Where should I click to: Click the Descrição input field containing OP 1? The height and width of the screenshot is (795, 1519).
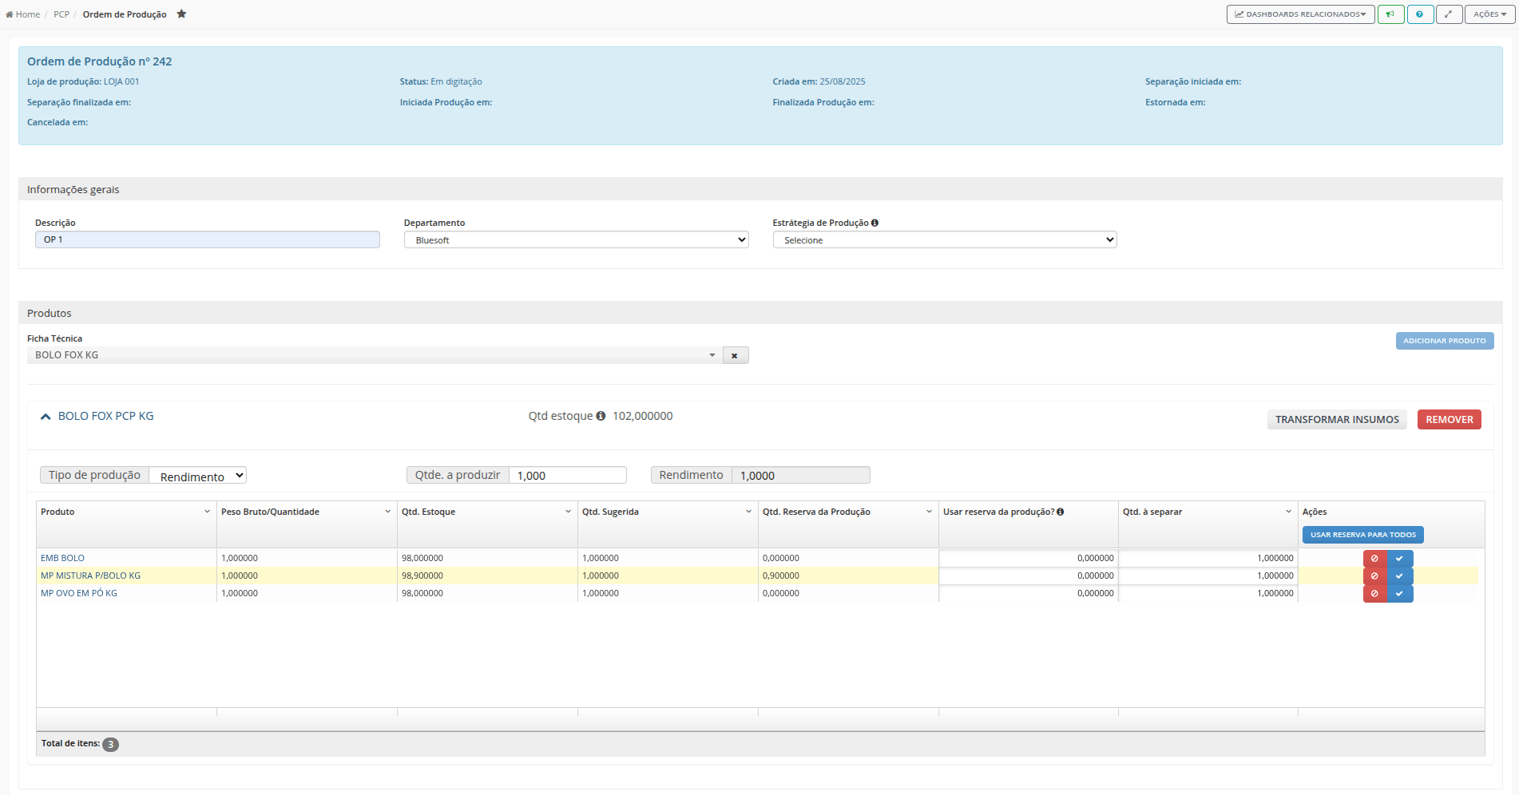208,239
